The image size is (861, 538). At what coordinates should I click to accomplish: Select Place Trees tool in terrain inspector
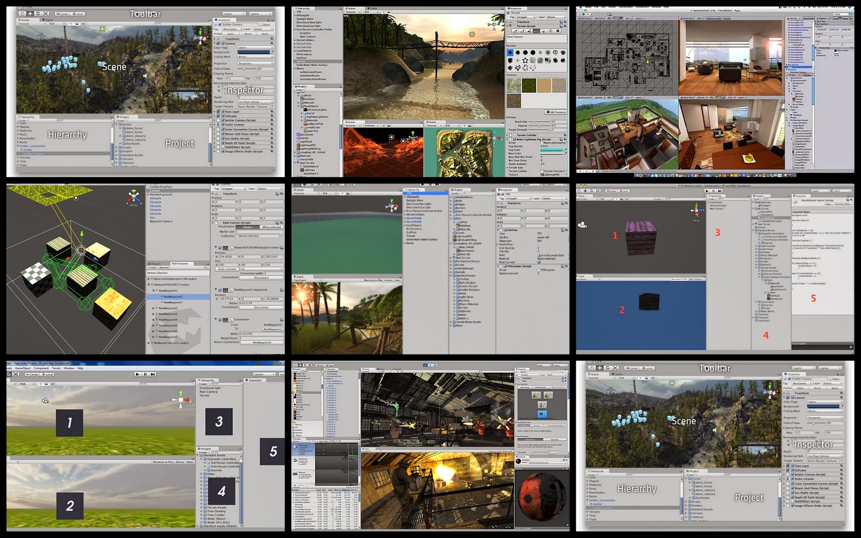click(x=544, y=31)
